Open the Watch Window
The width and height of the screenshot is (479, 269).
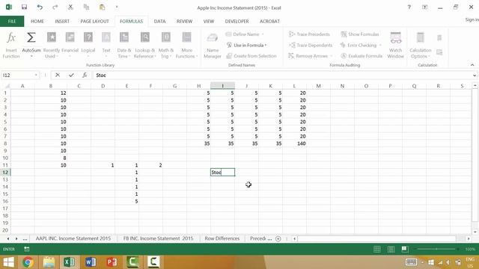[396, 45]
